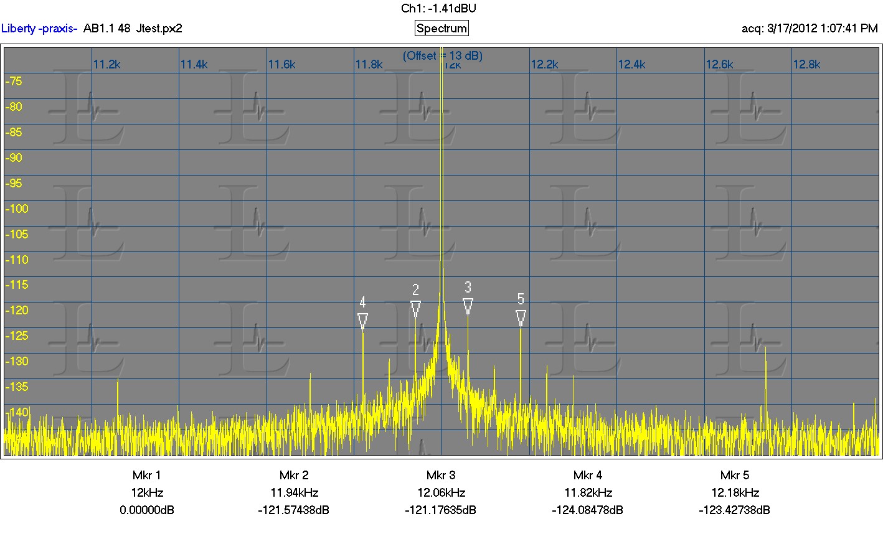Click the 11.2k frequency axis label
This screenshot has height=549, width=883.
tap(106, 65)
